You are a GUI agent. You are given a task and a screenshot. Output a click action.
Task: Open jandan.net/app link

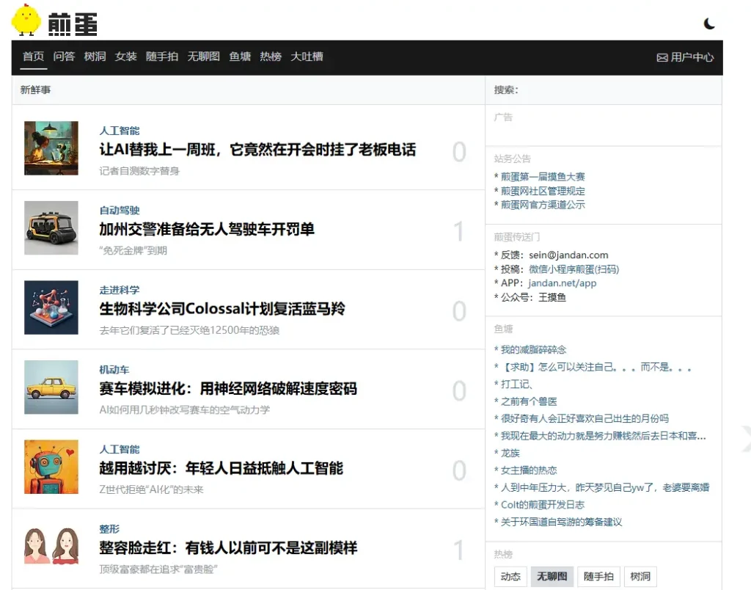pyautogui.click(x=563, y=283)
